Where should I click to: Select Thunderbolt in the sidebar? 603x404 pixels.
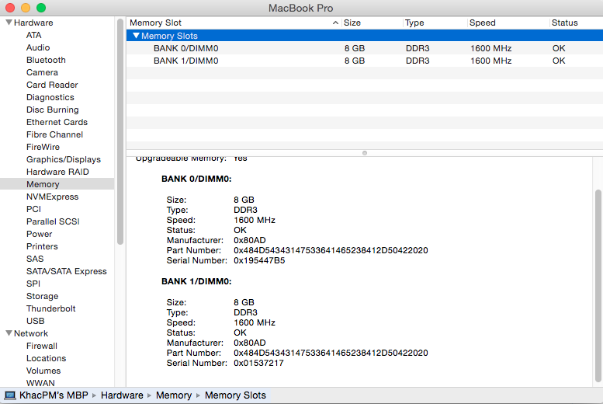[x=50, y=308]
